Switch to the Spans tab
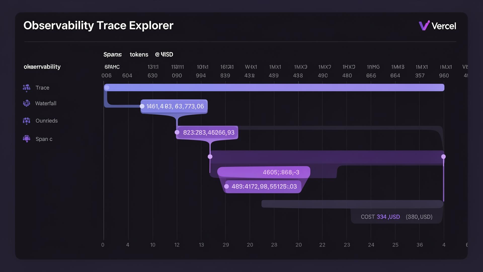The image size is (483, 272). tap(112, 54)
